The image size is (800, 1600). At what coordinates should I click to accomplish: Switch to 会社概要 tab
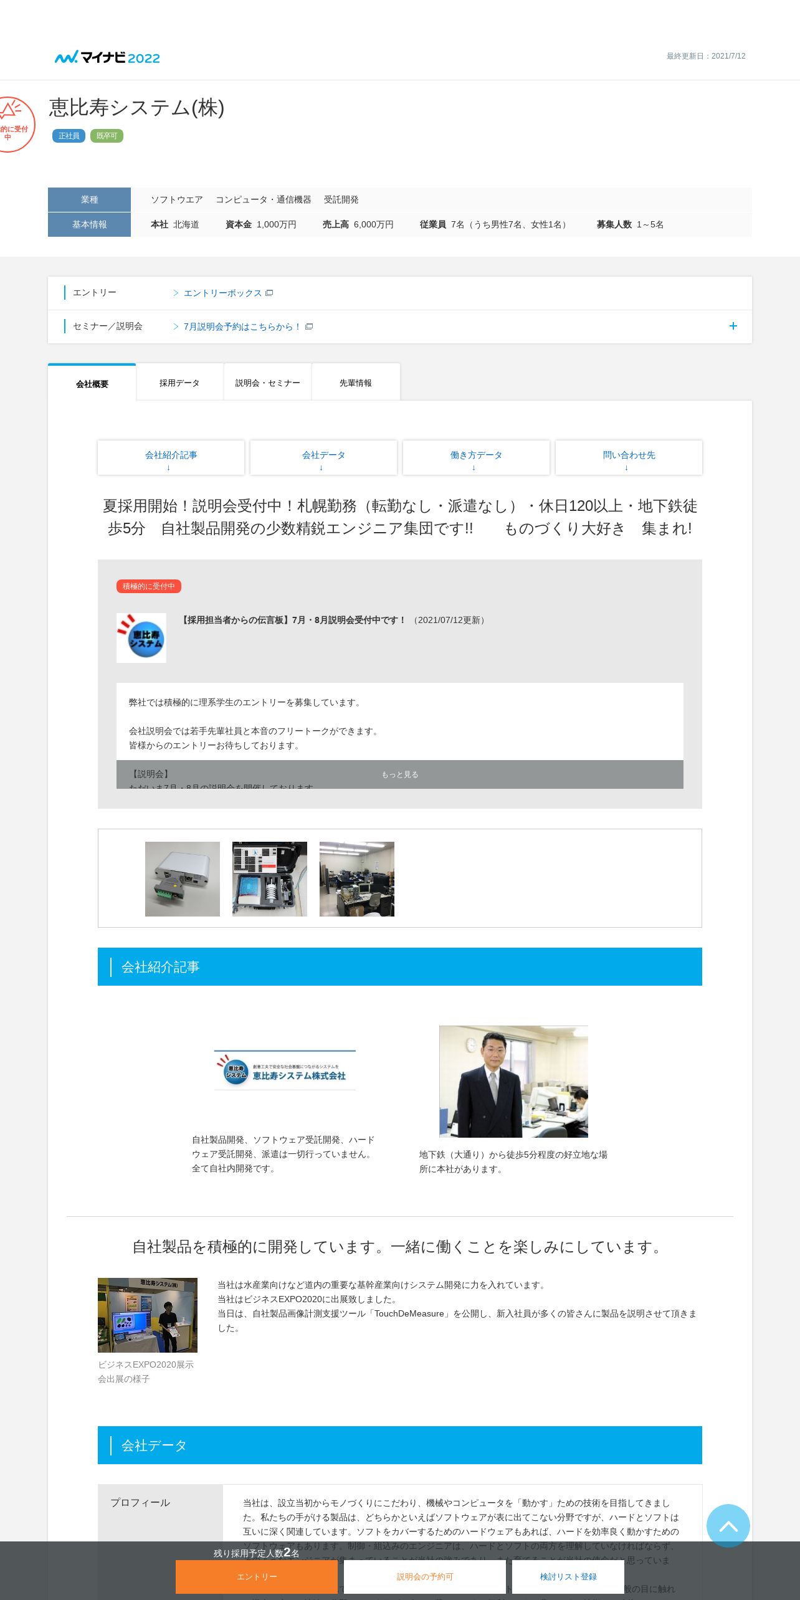click(x=92, y=383)
